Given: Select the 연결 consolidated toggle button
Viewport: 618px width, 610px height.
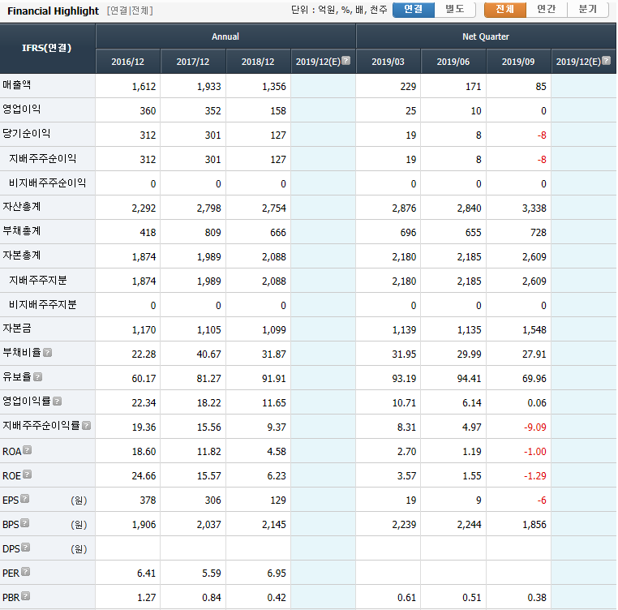Looking at the screenshot, I should (x=414, y=10).
